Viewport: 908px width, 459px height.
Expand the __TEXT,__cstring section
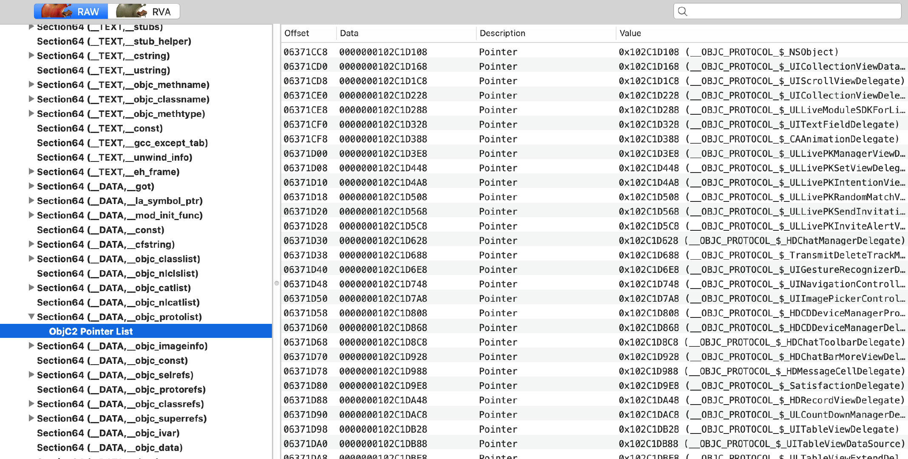[x=31, y=56]
